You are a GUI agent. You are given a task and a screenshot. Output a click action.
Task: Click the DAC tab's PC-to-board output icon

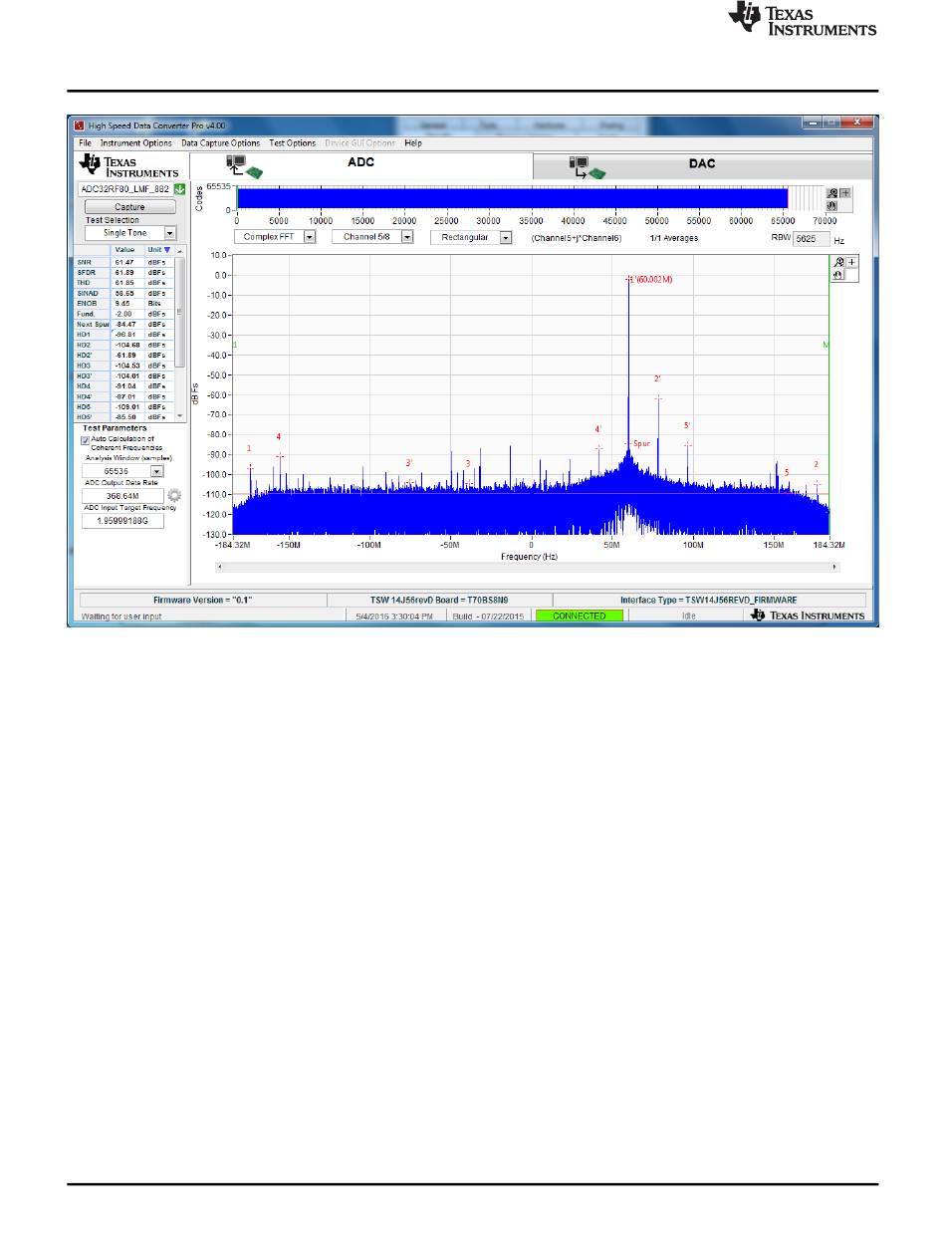588,167
